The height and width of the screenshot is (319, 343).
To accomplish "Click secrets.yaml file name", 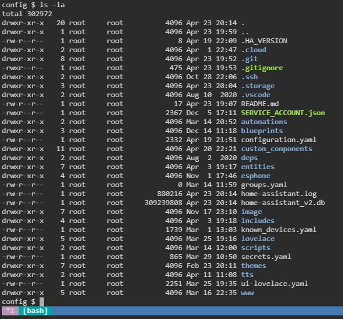I will point(266,257).
